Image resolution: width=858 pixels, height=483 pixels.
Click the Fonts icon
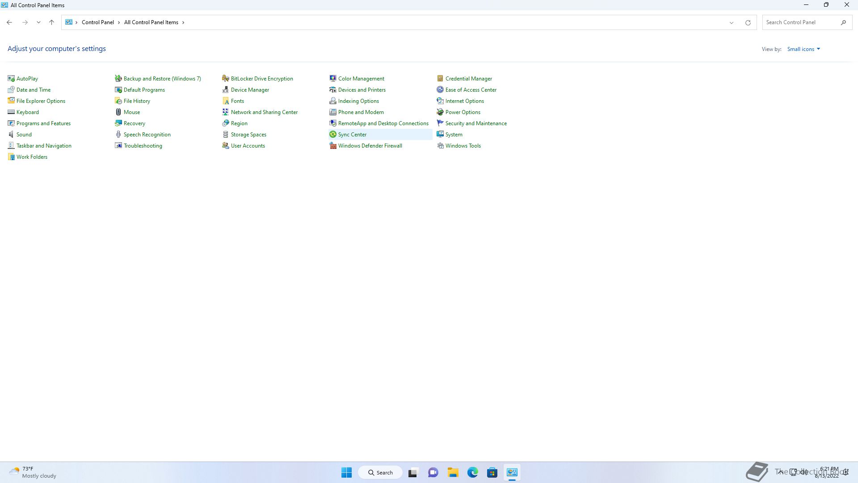pyautogui.click(x=226, y=101)
